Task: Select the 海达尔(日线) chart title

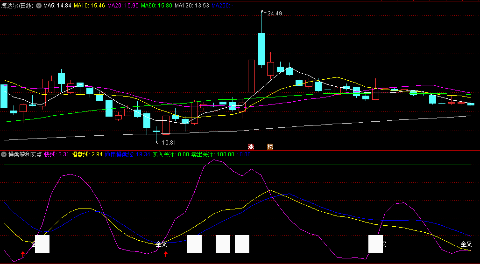Action: pyautogui.click(x=17, y=6)
